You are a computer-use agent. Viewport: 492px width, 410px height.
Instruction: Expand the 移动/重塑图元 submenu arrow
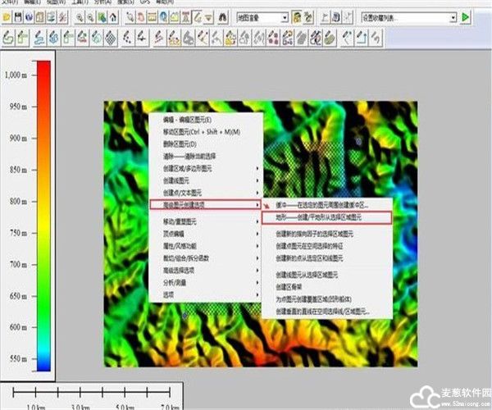[257, 221]
